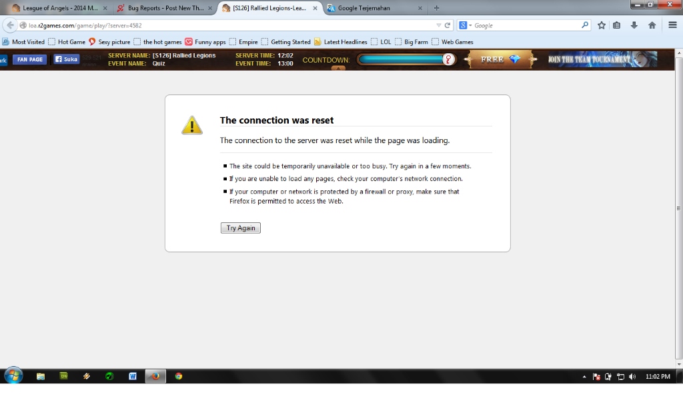Show hidden system tray icons arrow
Screen dimensions: 683x404
(x=584, y=377)
